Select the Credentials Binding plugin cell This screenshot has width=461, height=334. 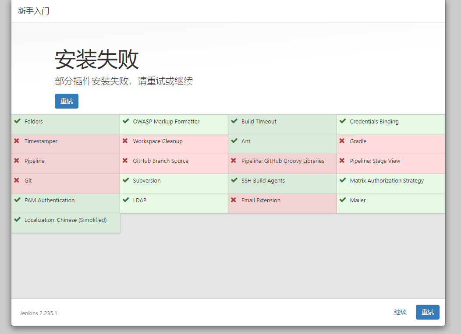391,124
